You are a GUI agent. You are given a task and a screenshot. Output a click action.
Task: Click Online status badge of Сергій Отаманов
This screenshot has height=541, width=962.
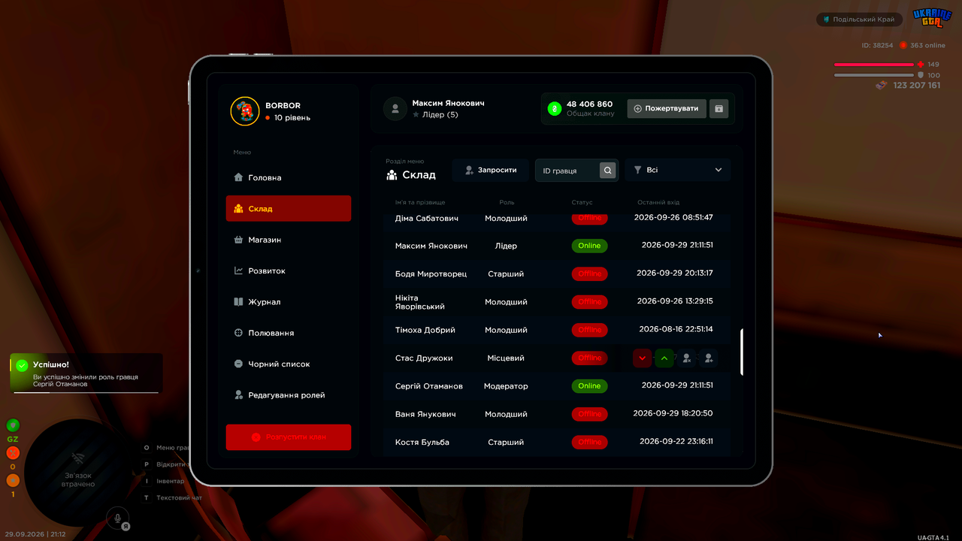[590, 386]
